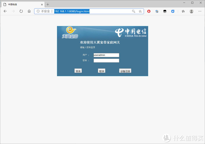
Task: Click the magnifier icon in address bar
Action: click(x=134, y=11)
